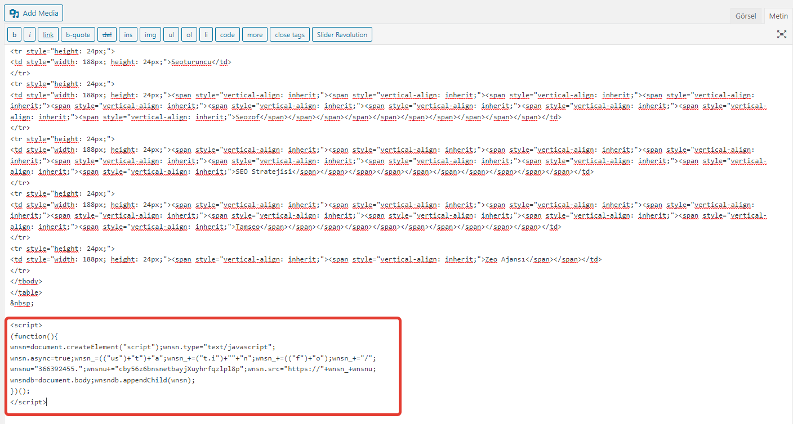Click the Add Media camera icon
Image resolution: width=793 pixels, height=424 pixels.
[14, 13]
